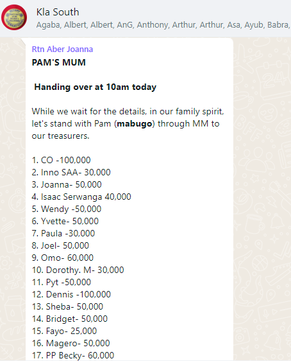Click the Bridget- 50,000 line
Image resolution: width=291 pixels, height=361 pixels.
[x=70, y=319]
